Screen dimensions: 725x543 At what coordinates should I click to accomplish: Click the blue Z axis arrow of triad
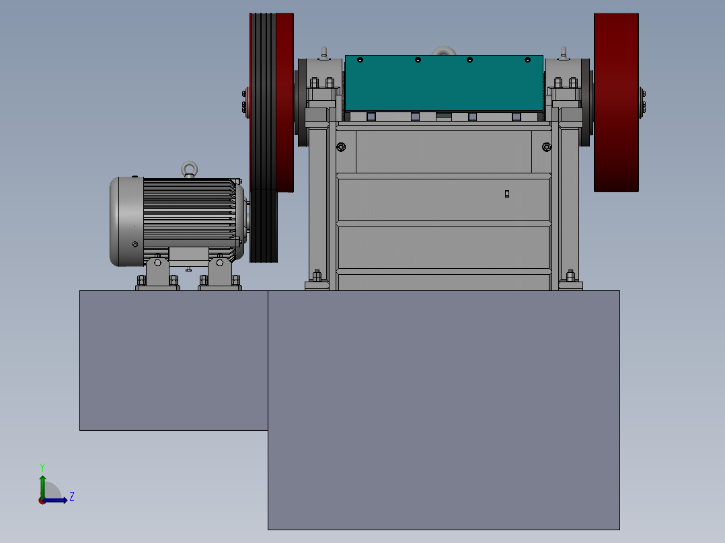(x=56, y=500)
